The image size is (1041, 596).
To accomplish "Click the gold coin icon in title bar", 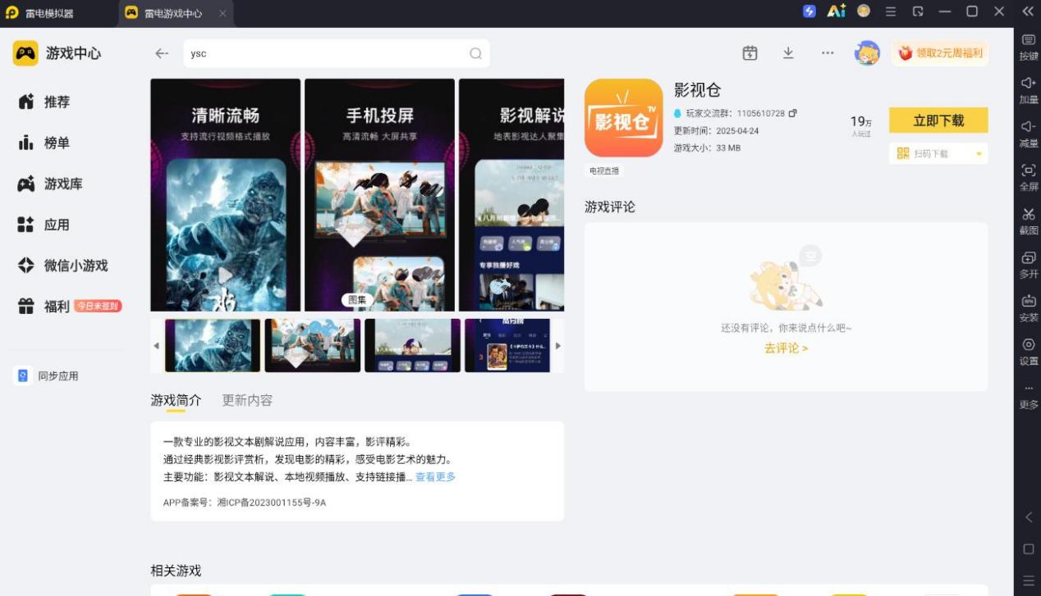I will [864, 11].
